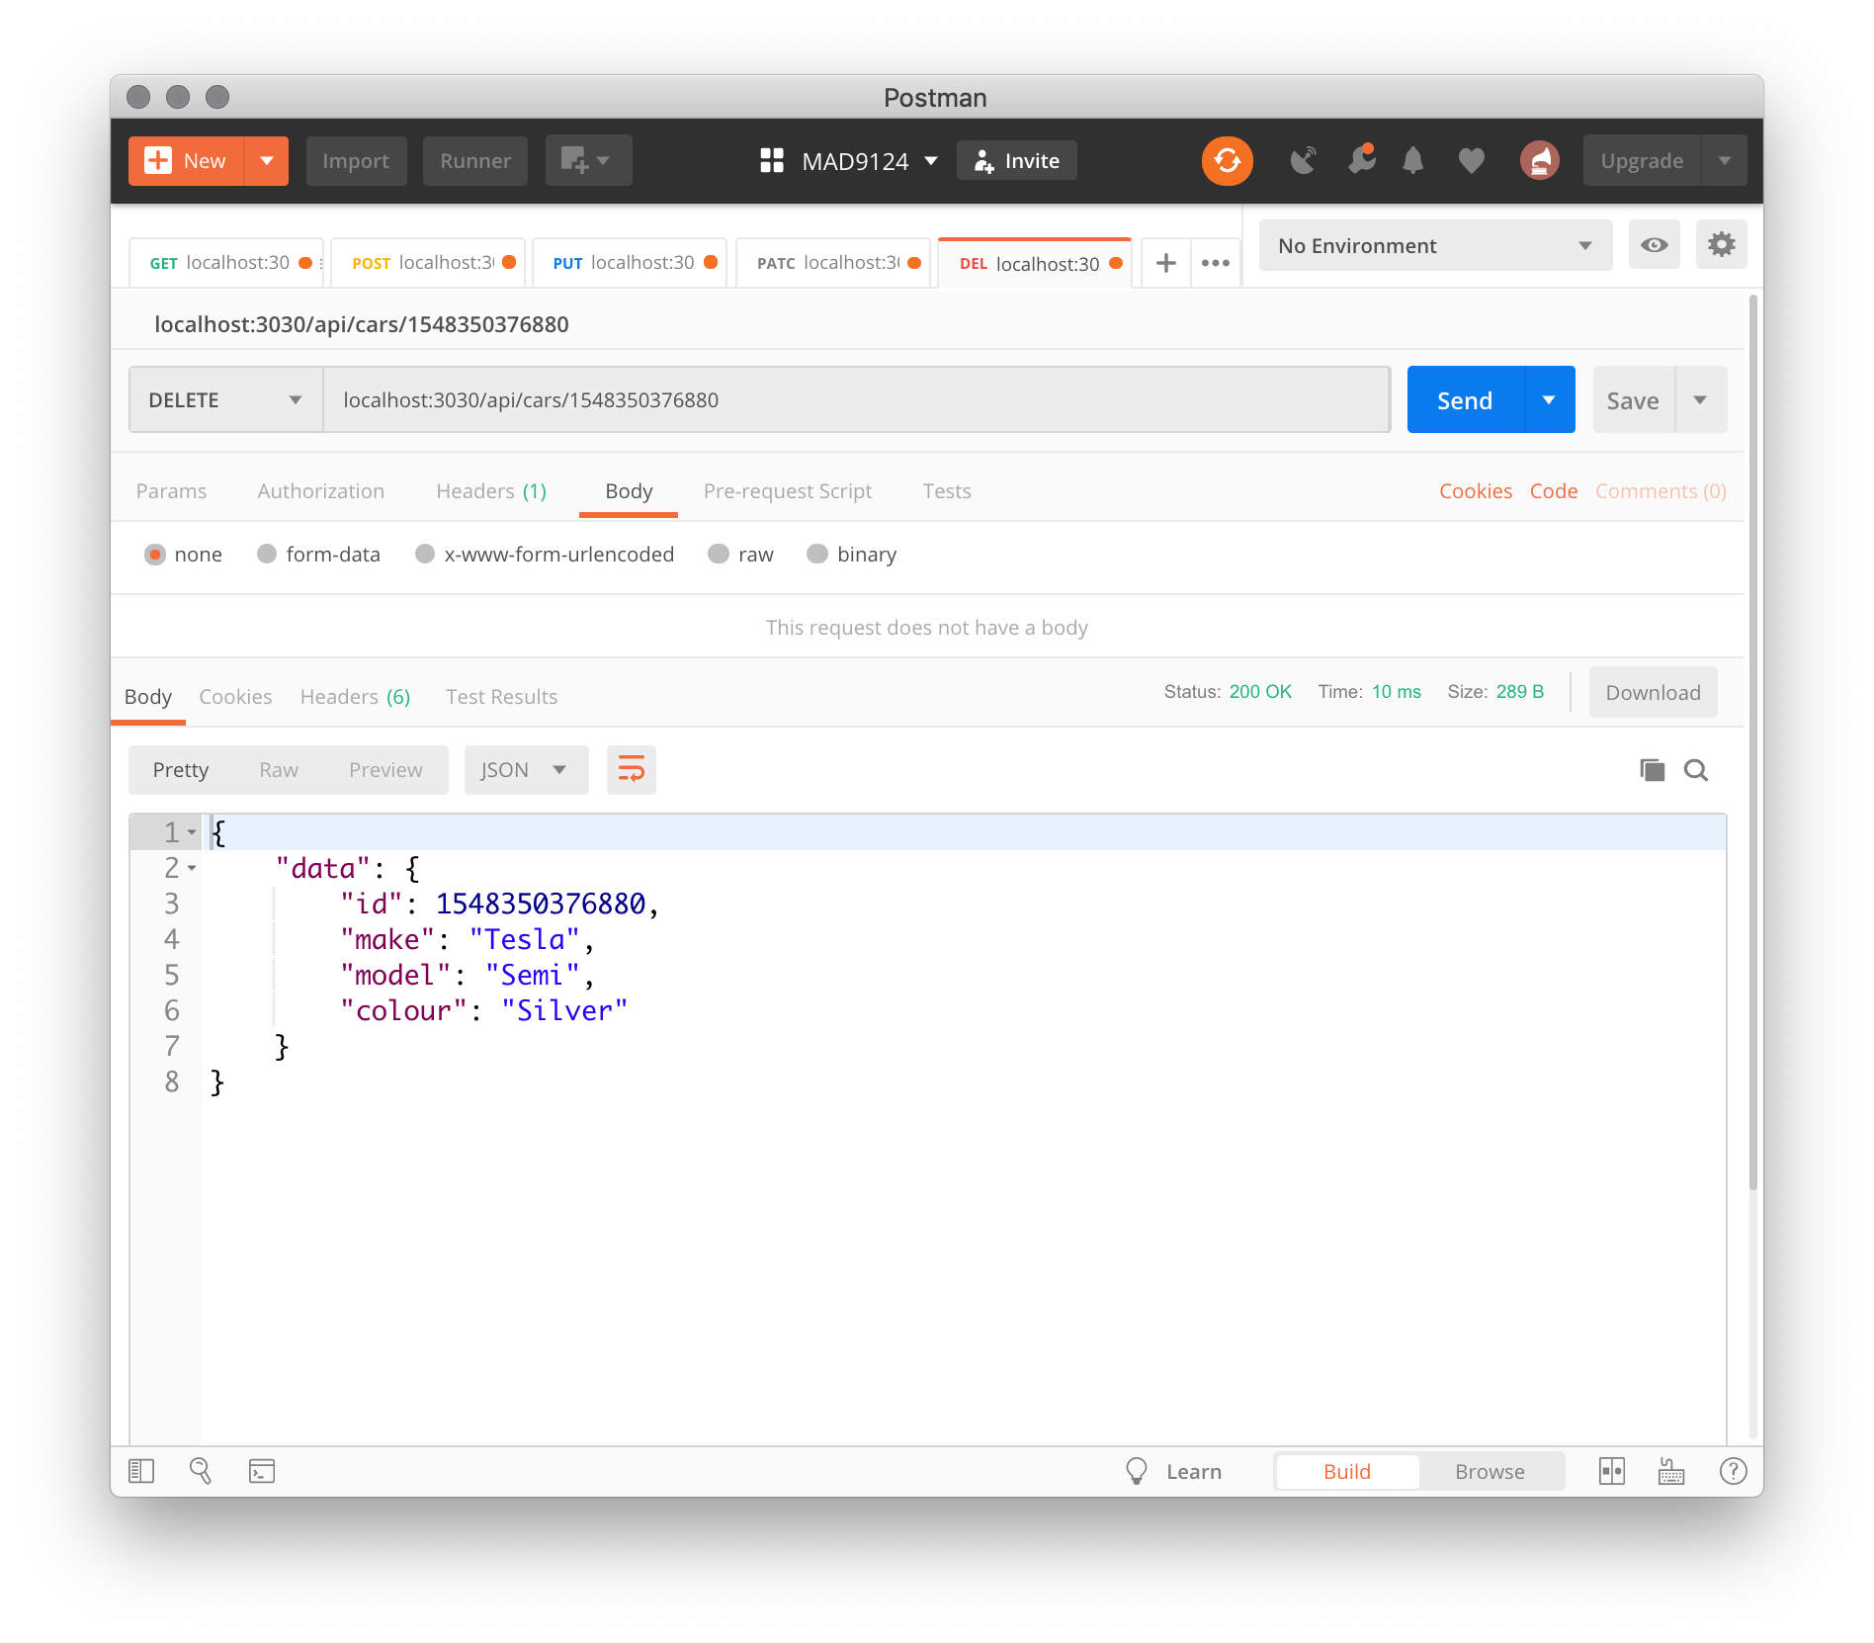Open the Pre-request Script tab
This screenshot has height=1643, width=1874.
[x=787, y=491]
